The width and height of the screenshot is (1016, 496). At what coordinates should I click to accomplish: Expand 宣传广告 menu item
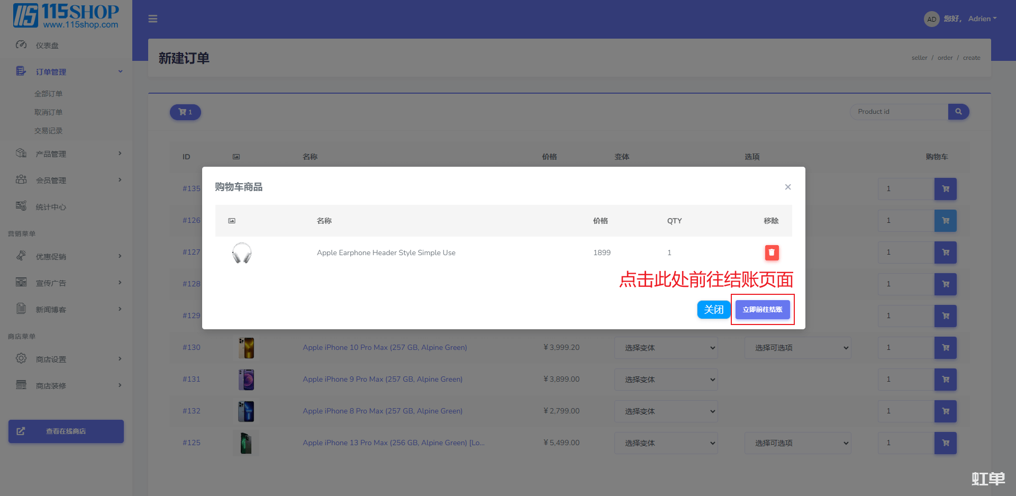pos(66,283)
